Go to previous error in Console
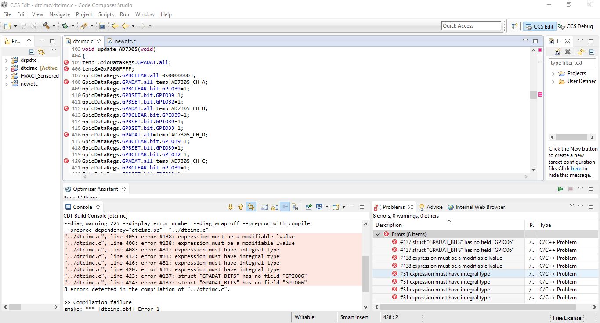The image size is (600, 323). (240, 207)
